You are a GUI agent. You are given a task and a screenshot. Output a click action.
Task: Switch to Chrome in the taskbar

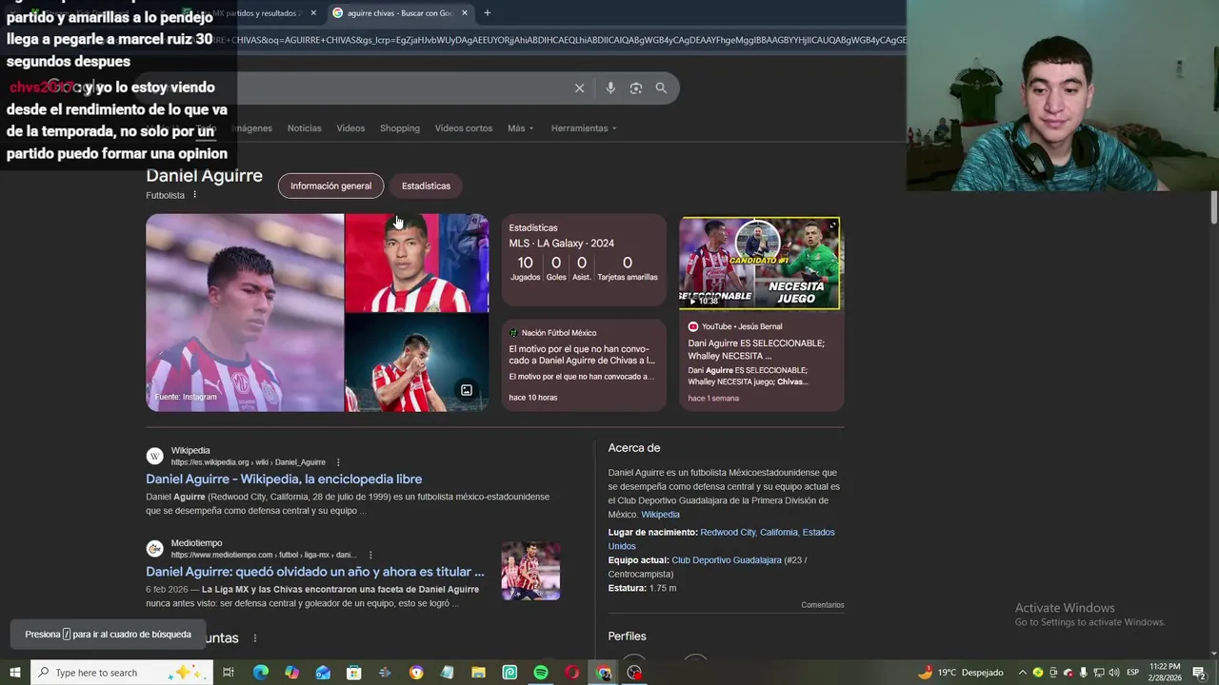coord(604,673)
